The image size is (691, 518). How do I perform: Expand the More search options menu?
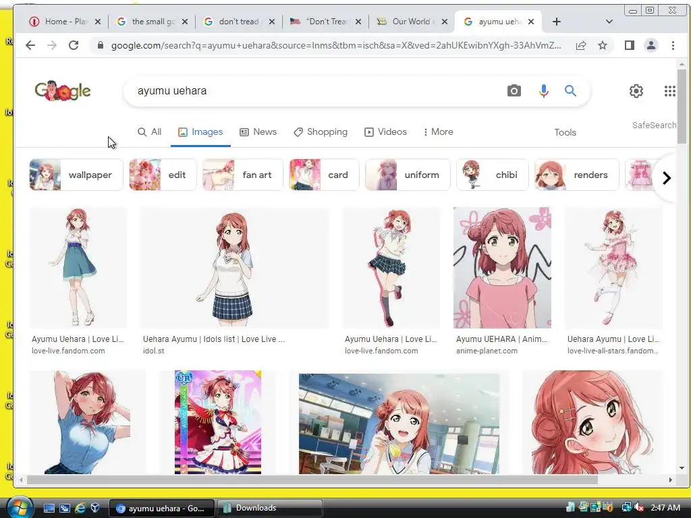click(438, 132)
